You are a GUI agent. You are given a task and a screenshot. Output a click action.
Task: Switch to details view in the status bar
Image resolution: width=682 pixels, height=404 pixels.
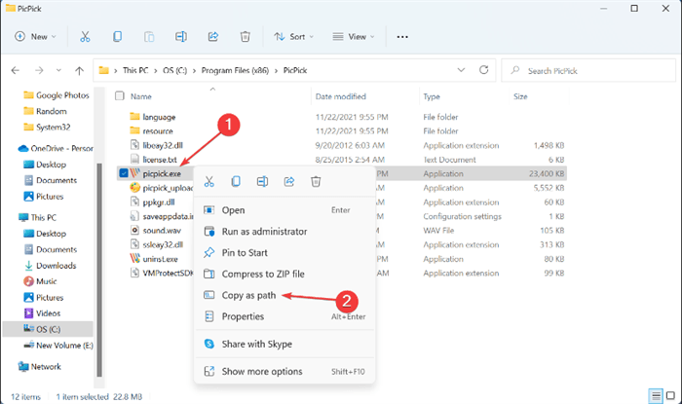point(655,396)
